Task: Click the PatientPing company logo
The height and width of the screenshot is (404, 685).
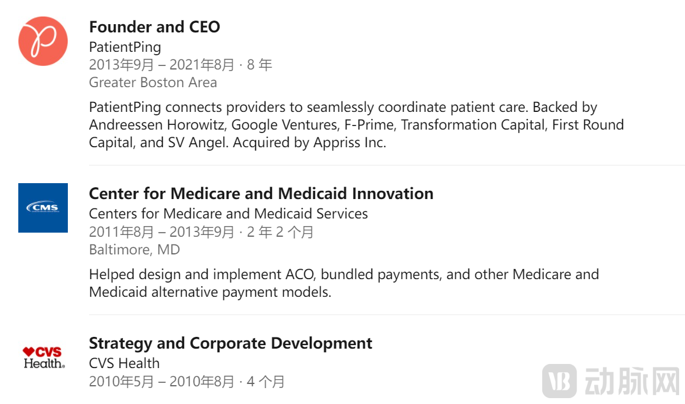Action: click(43, 41)
